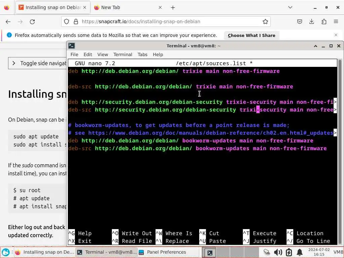Viewport: 344px width, 258px height.
Task: Open the Save to Pocket icon
Action: pos(299,21)
